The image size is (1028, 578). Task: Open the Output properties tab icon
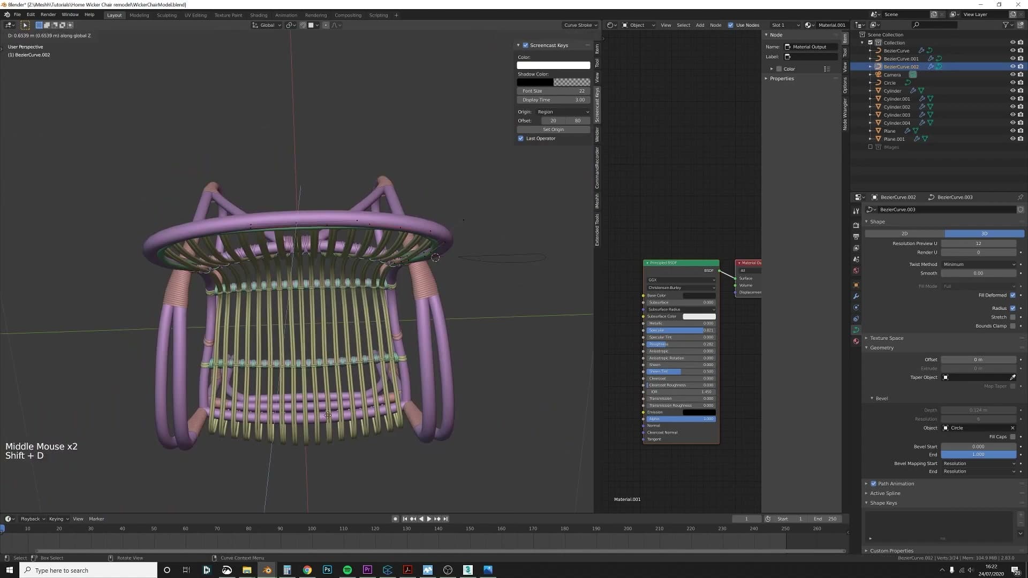856,237
